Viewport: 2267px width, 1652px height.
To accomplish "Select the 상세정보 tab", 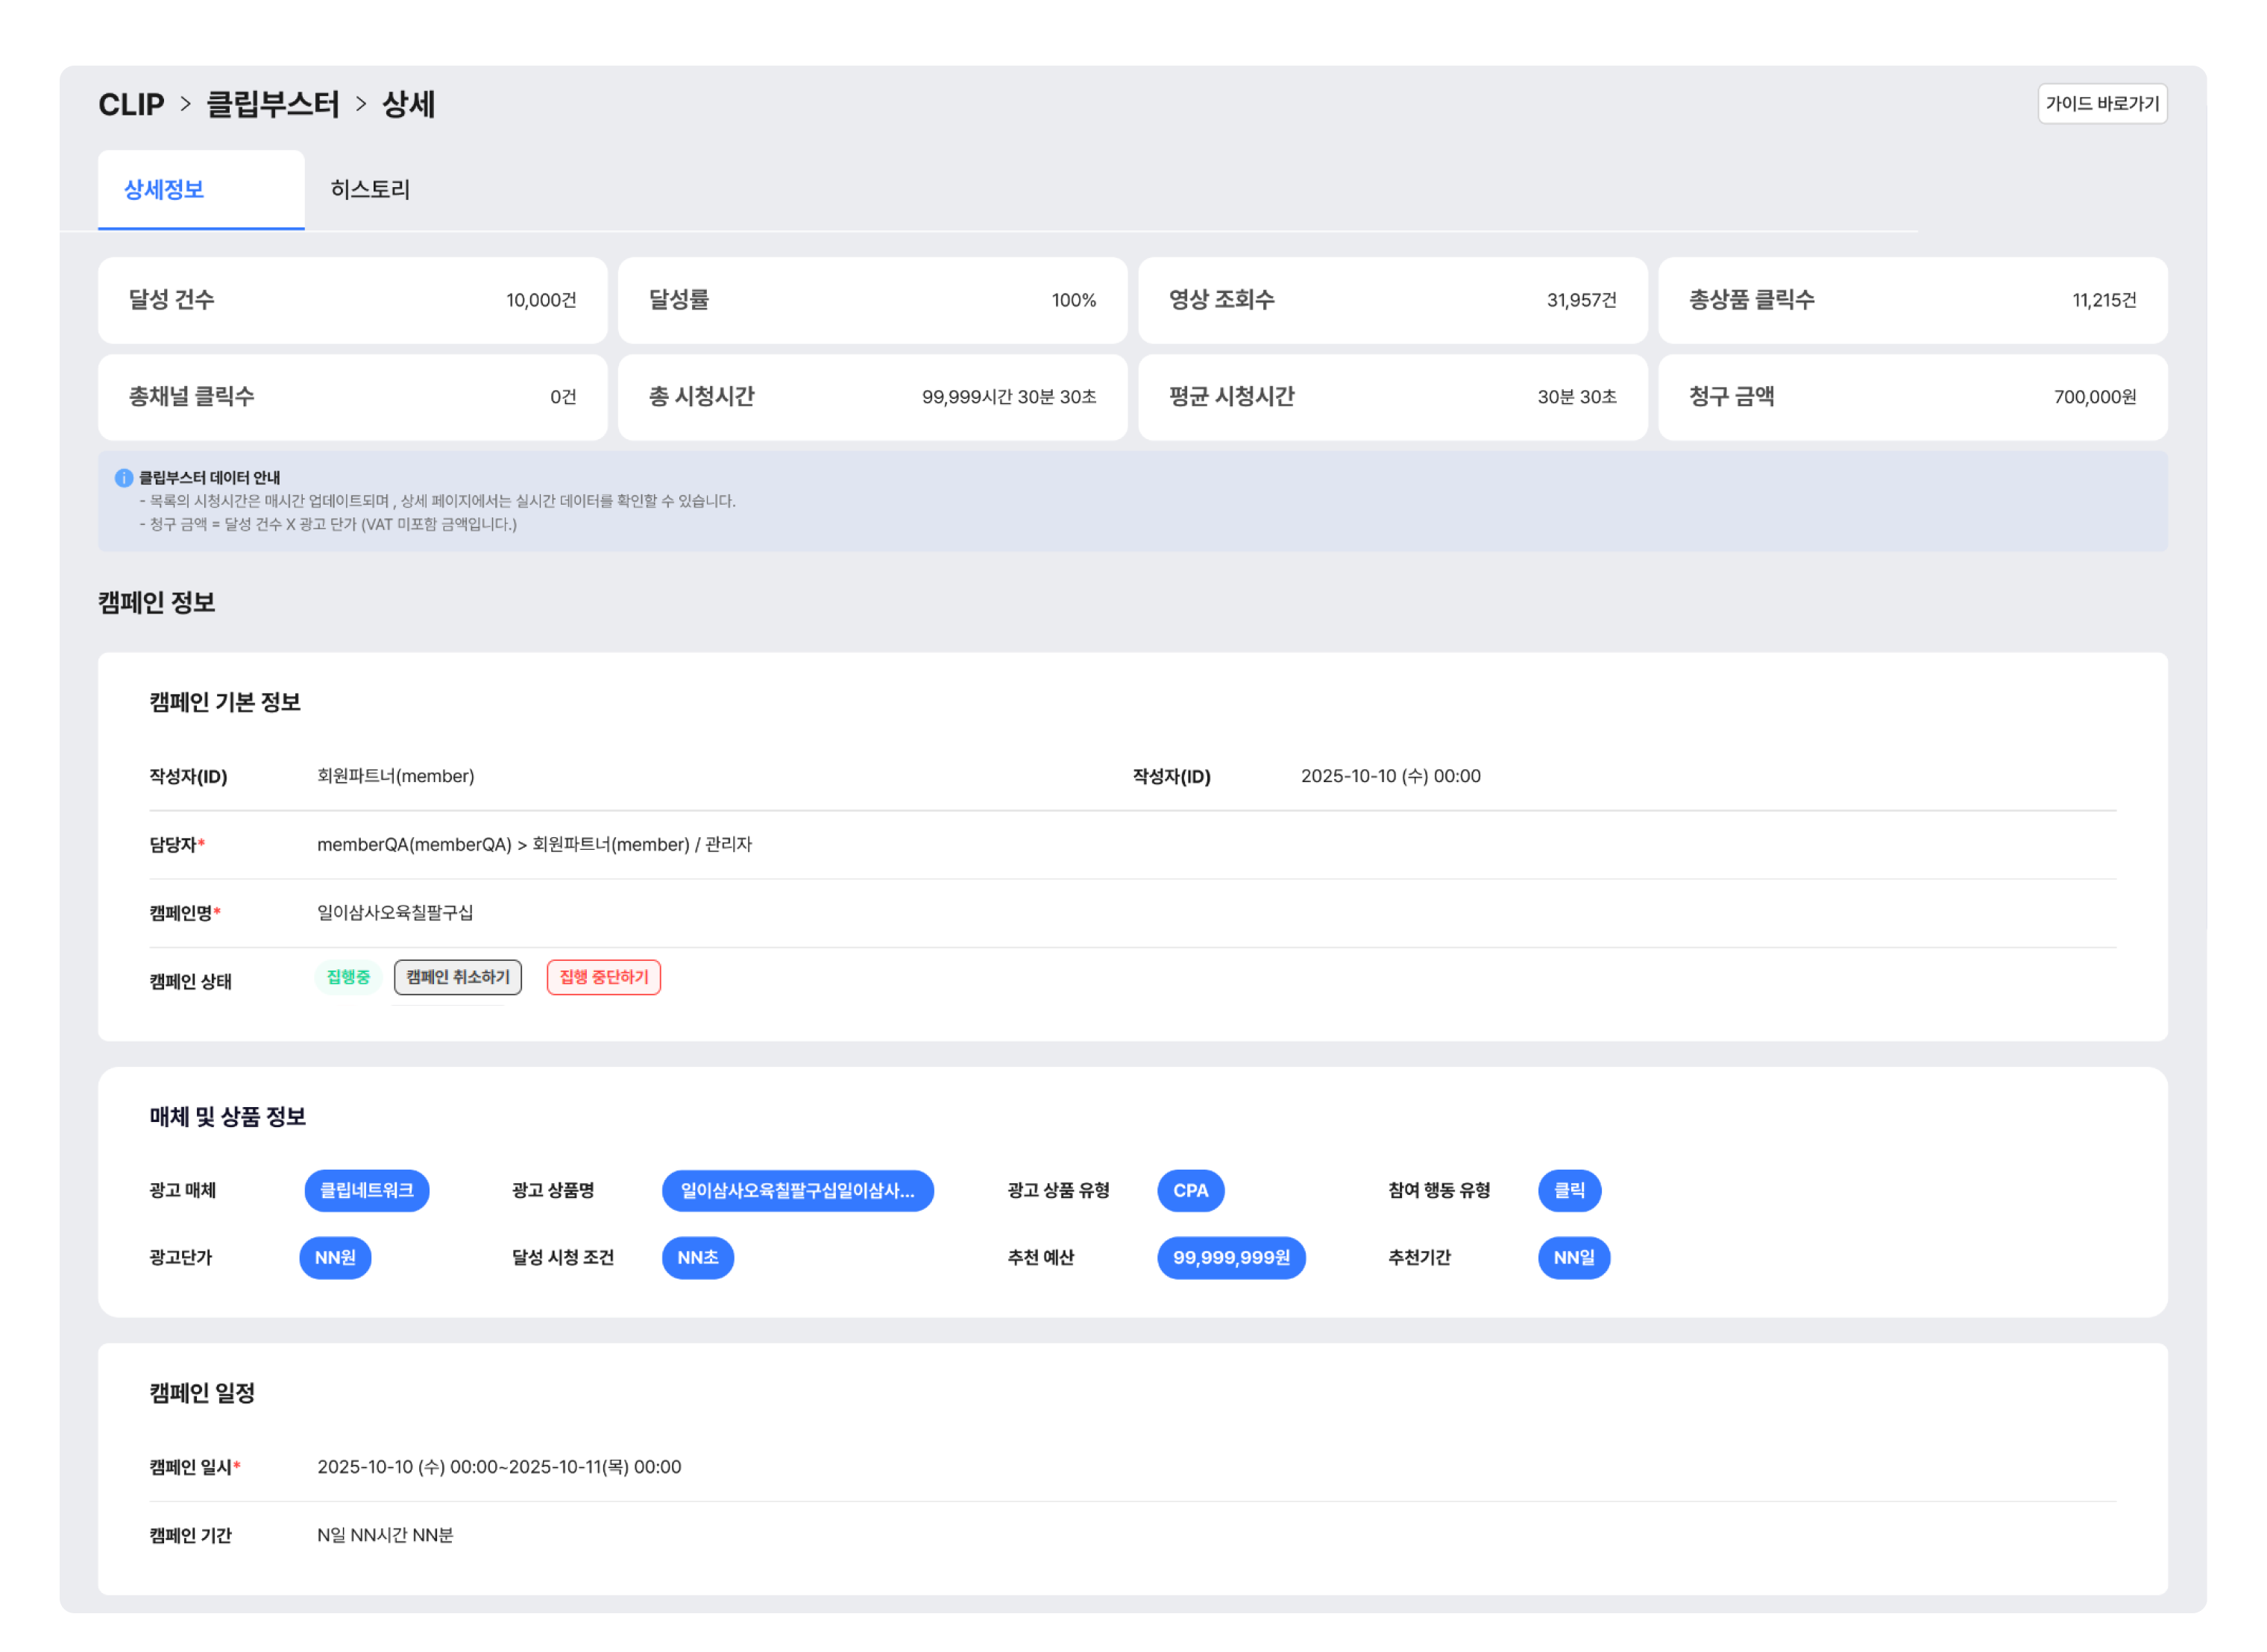I will 164,190.
